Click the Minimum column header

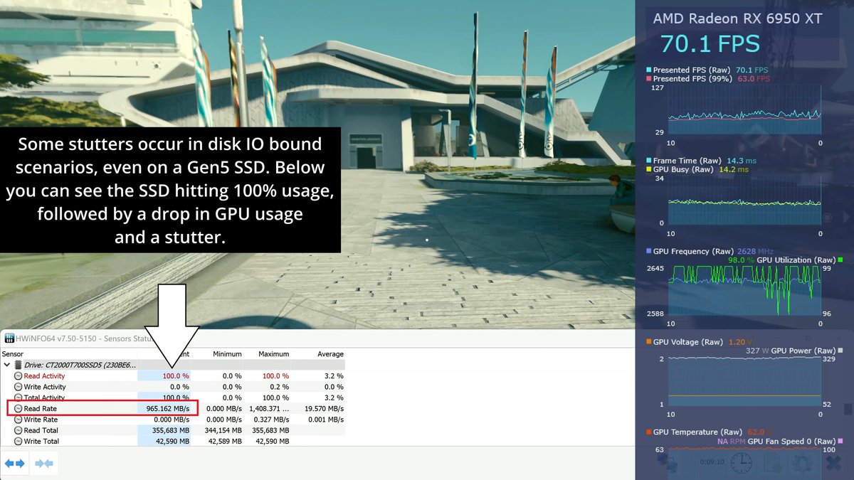click(227, 353)
